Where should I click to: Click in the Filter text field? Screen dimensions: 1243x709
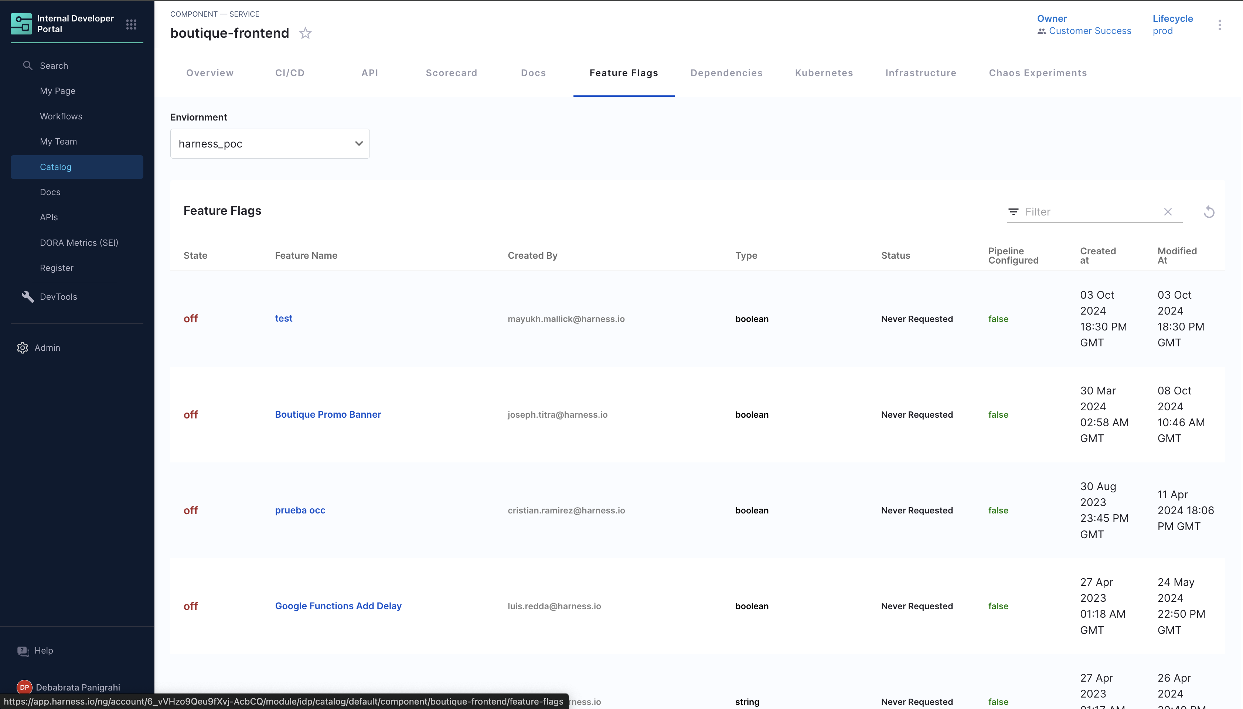click(1090, 212)
